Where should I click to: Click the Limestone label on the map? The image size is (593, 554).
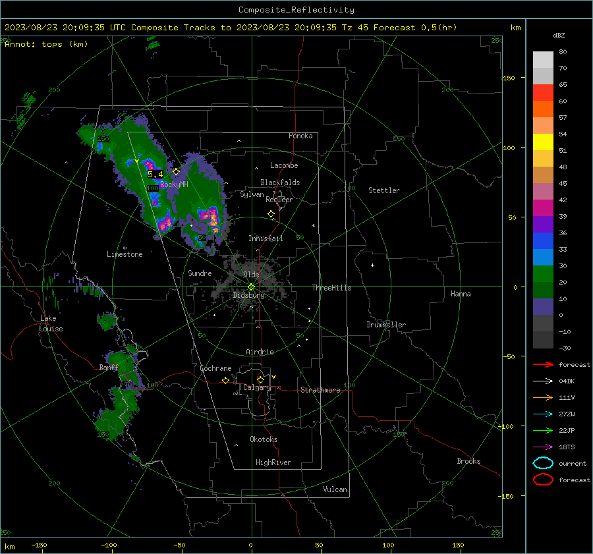125,254
